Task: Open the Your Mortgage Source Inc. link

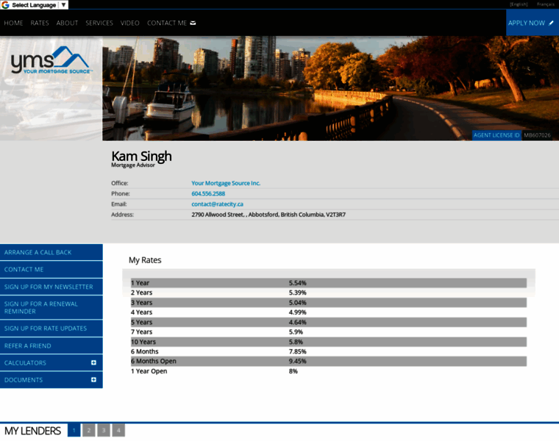Action: tap(226, 183)
